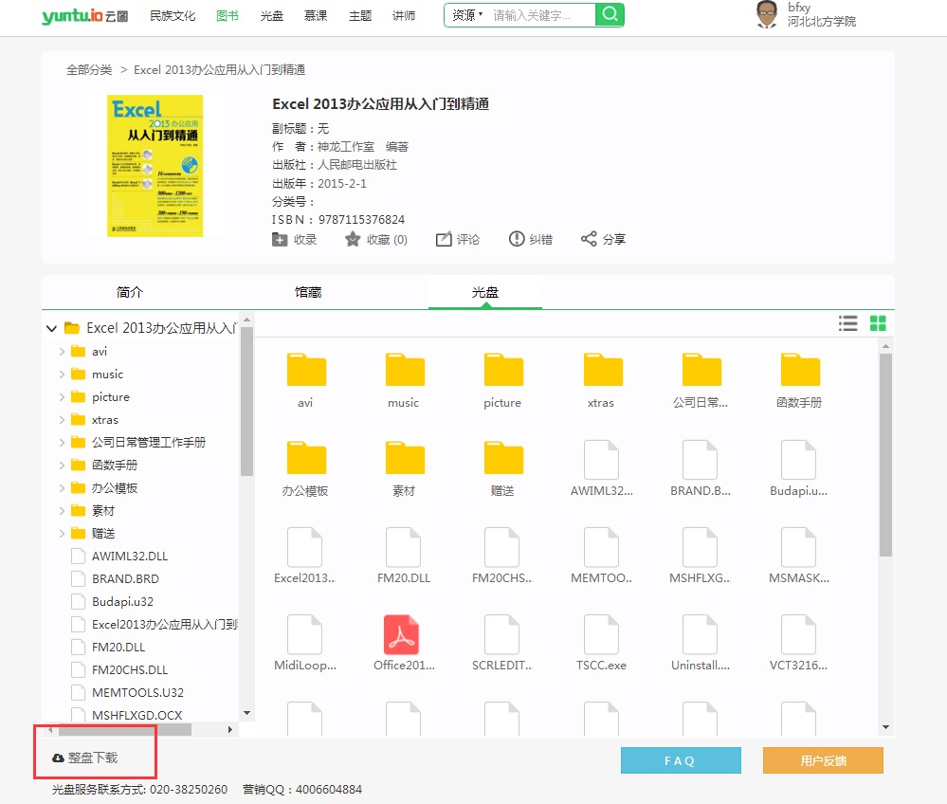This screenshot has height=804, width=947.
Task: Collapse the root Excel 2013 tree folder
Action: [51, 328]
